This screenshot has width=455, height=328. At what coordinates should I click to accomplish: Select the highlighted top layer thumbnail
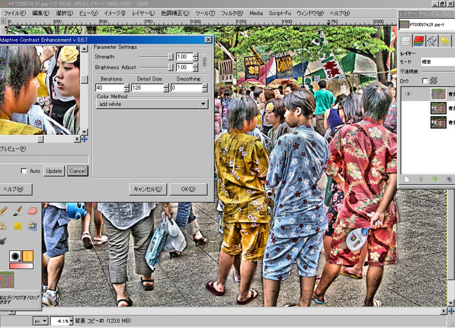[x=438, y=94]
